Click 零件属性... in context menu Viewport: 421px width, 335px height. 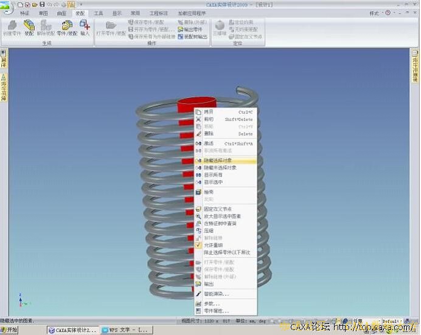216,311
